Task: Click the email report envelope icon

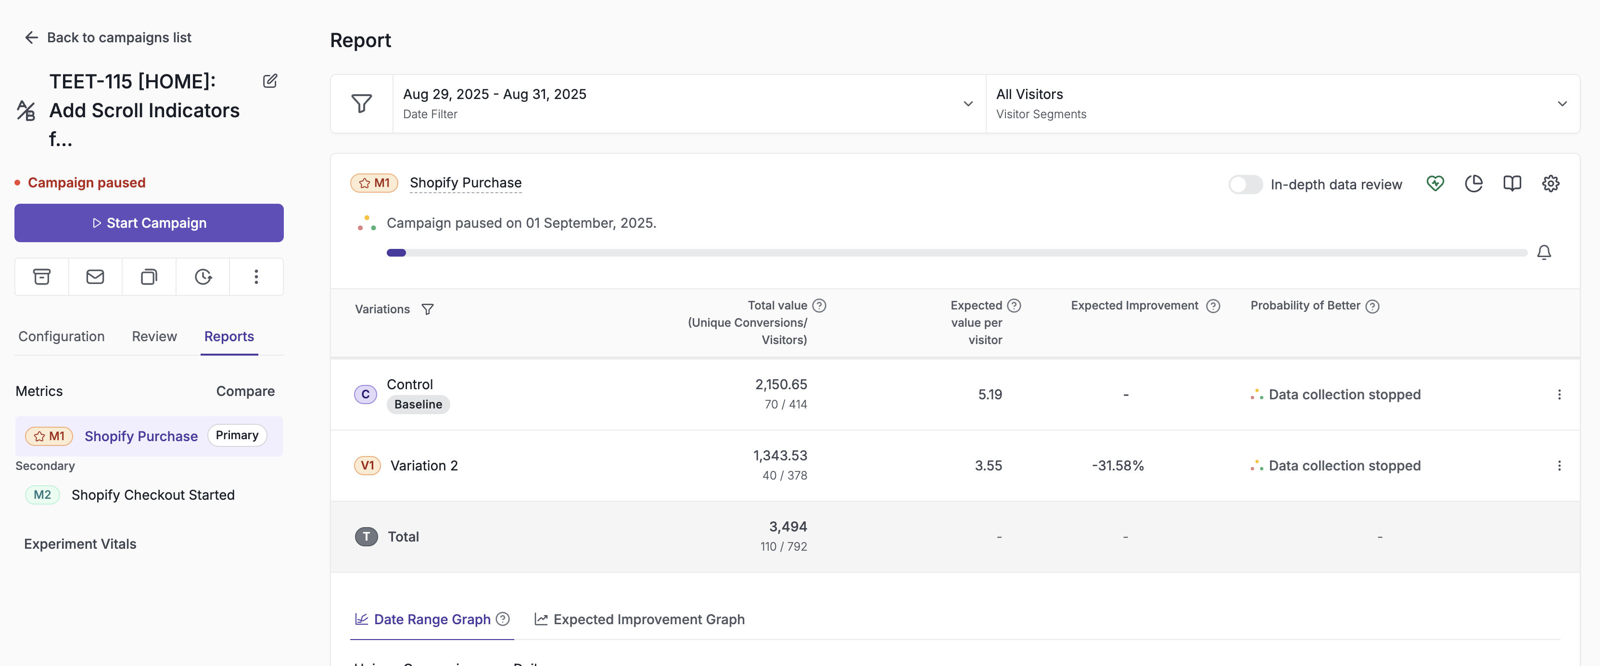Action: click(95, 277)
